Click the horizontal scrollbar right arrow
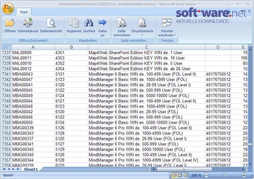 point(243,169)
